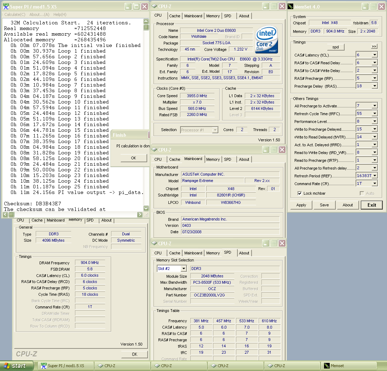Open the Calculate(C) menu in Super PI
The width and height of the screenshot is (387, 371).
15,14
